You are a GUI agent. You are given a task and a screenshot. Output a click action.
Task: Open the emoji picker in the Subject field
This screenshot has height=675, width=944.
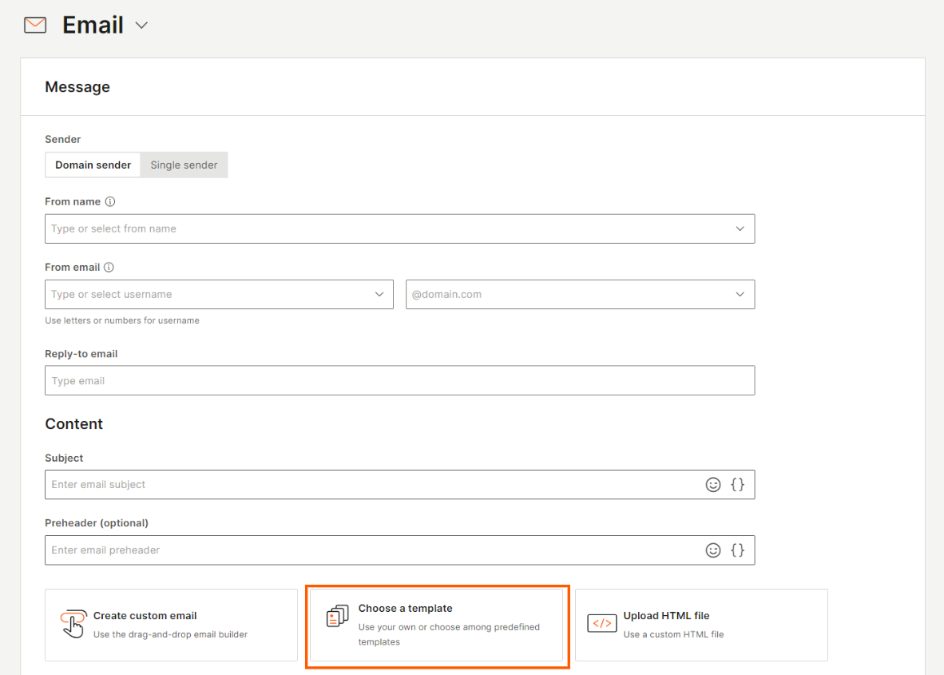[713, 484]
